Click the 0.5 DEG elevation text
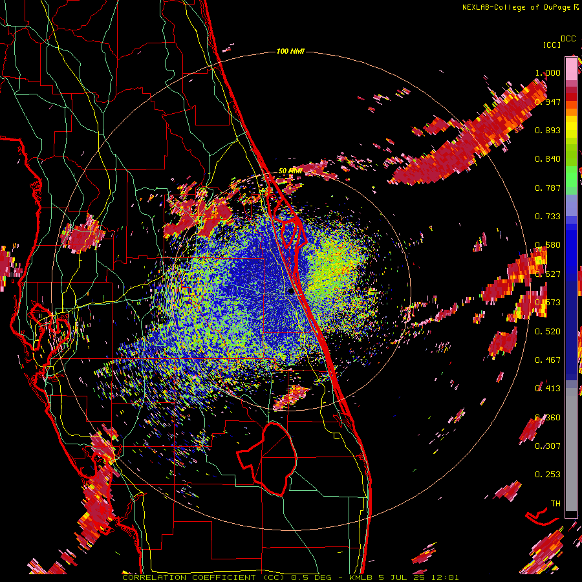 [x=310, y=577]
